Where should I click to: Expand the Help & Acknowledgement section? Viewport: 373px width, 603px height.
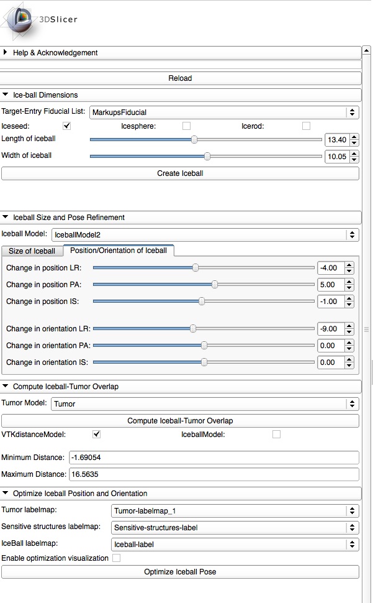(x=6, y=53)
